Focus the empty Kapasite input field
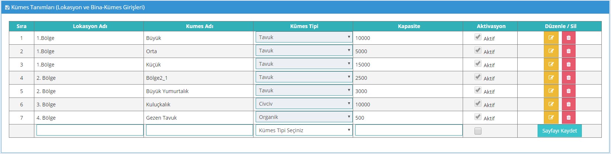The width and height of the screenshot is (611, 154). (408, 130)
